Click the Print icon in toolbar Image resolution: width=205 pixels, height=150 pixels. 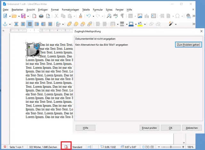pyautogui.click(x=41, y=16)
